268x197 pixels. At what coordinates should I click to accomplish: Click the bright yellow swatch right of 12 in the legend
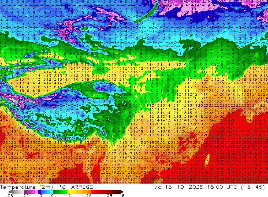[x=69, y=192]
